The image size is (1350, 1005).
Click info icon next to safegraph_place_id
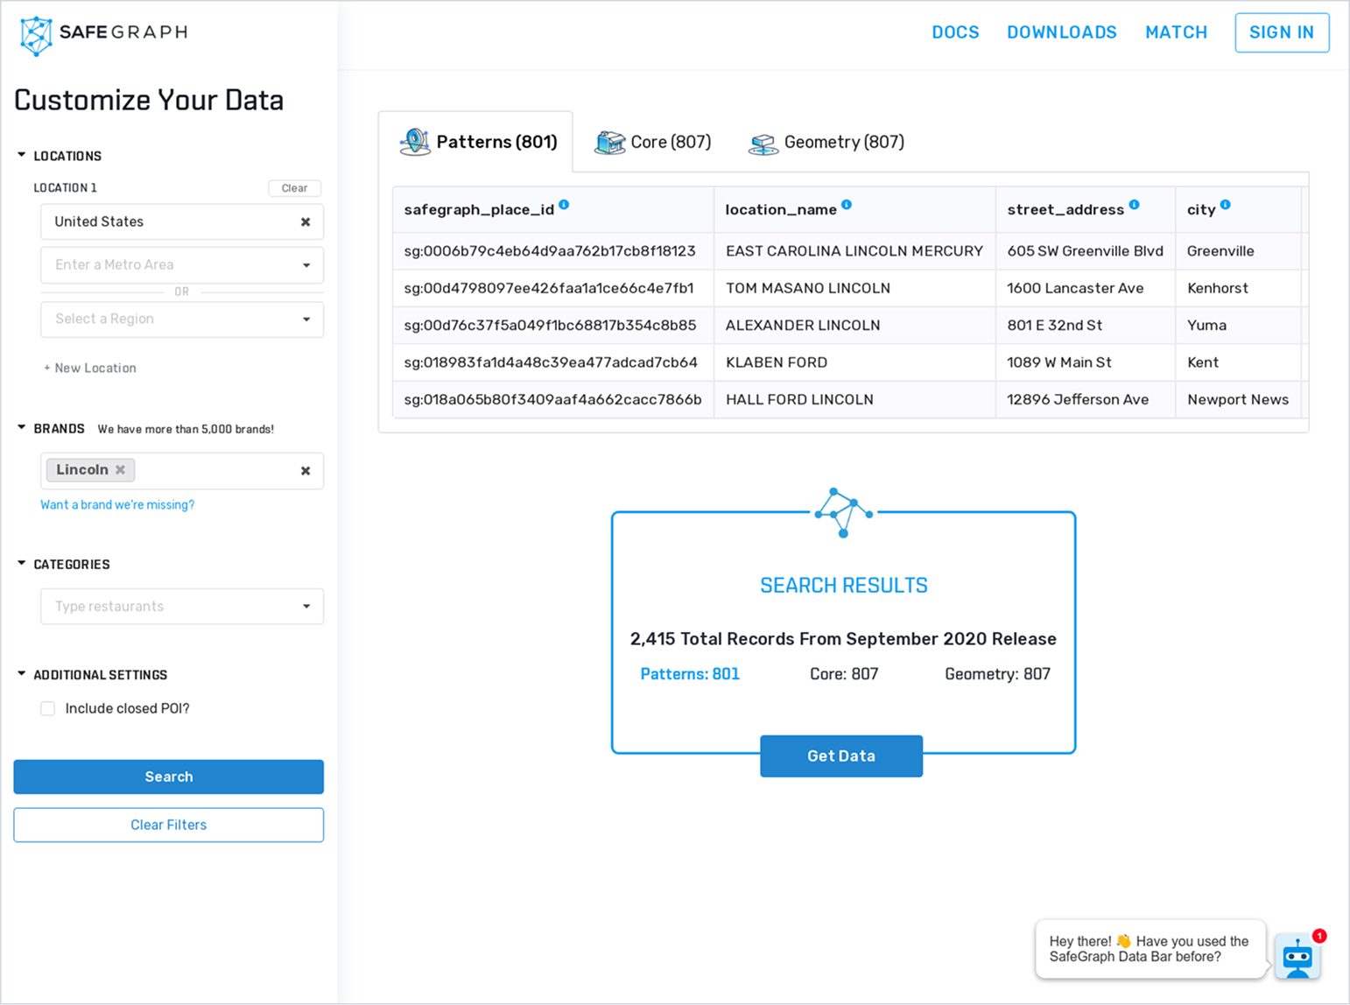[564, 205]
